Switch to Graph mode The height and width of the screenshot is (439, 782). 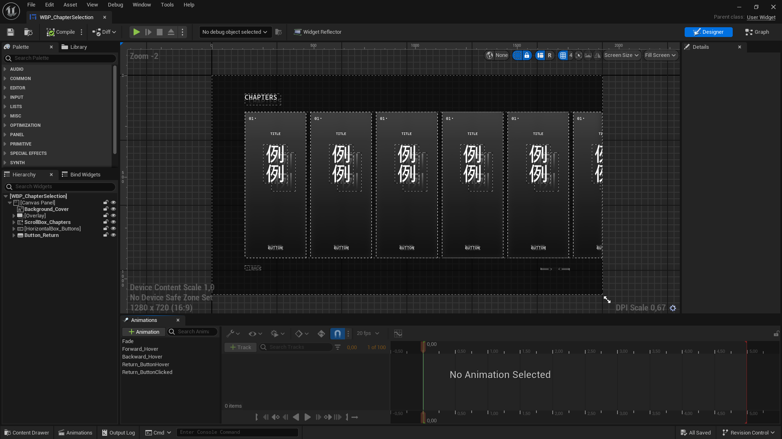coord(757,32)
